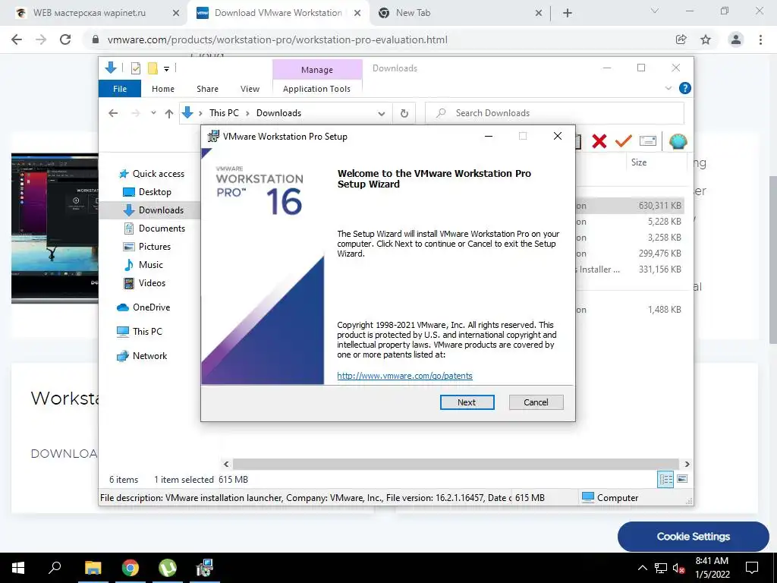Select Downloads in navigation pane
This screenshot has height=583, width=777.
(153, 210)
